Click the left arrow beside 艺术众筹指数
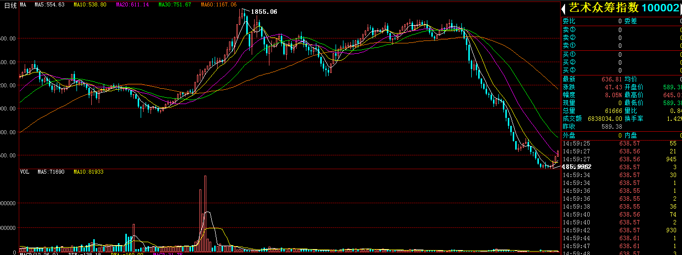Viewport: 682px width, 255px height. coord(564,8)
